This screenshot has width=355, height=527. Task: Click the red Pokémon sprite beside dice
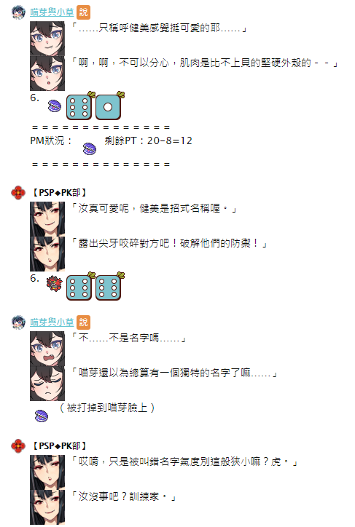click(55, 283)
